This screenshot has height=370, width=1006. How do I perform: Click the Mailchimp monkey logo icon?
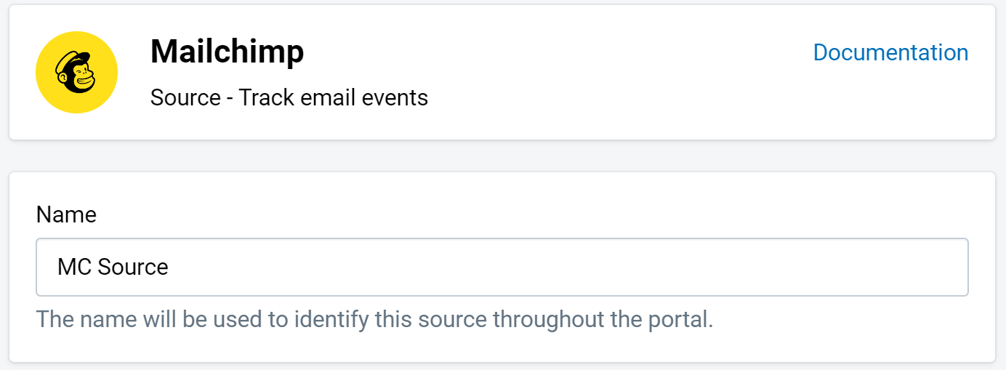76,72
